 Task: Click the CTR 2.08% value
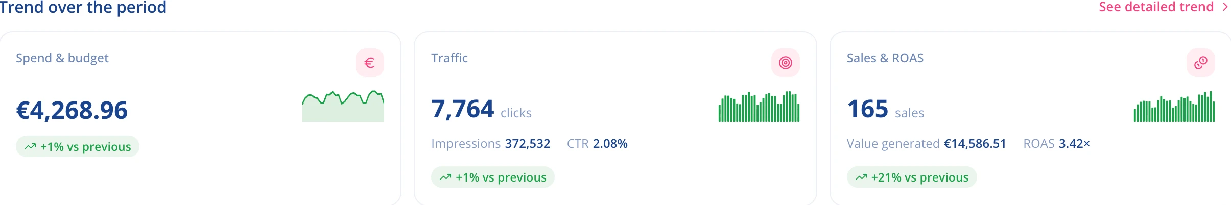610,144
